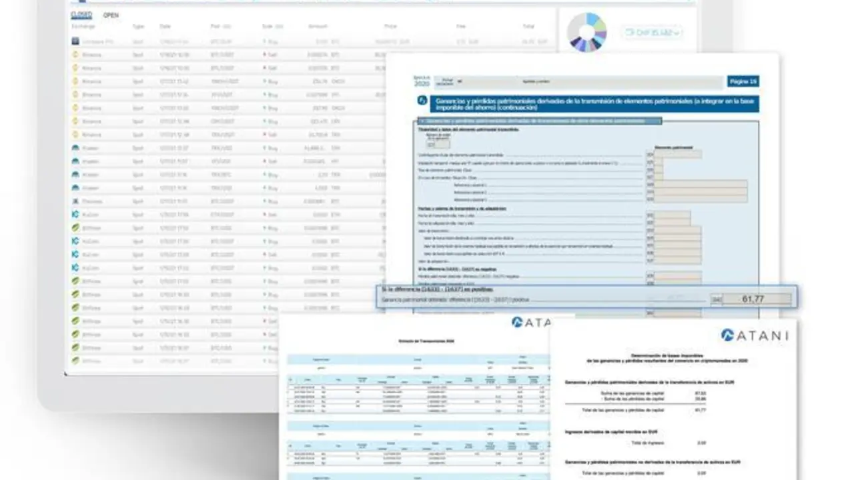Click the Amount column header
This screenshot has width=854, height=480.
click(x=318, y=26)
